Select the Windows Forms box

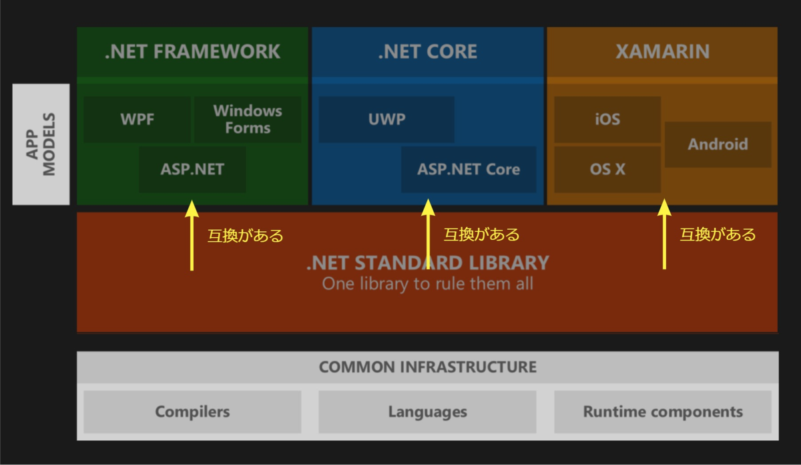tap(248, 120)
